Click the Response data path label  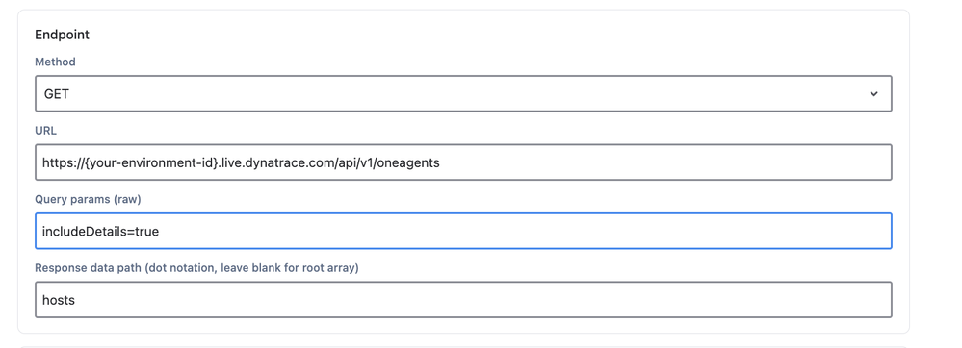click(x=196, y=268)
